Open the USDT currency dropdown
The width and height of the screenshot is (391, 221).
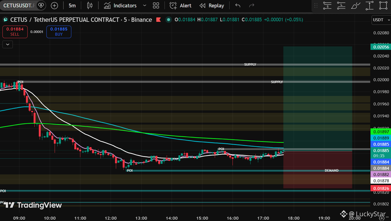(x=381, y=20)
